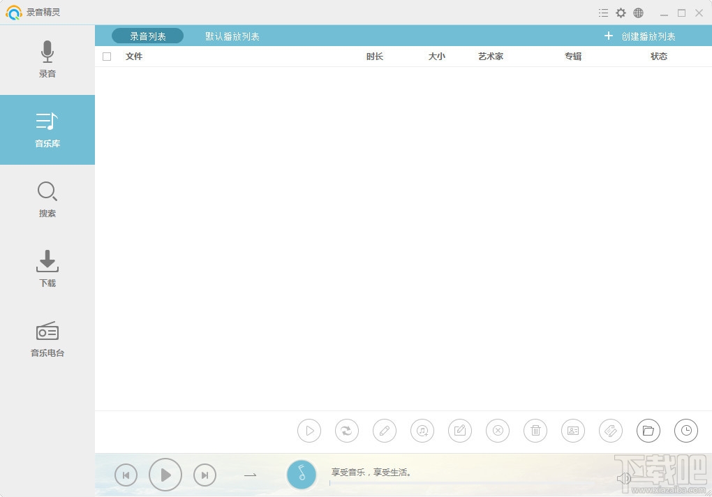Open the folder browse icon in toolbar
The image size is (712, 497).
point(648,431)
